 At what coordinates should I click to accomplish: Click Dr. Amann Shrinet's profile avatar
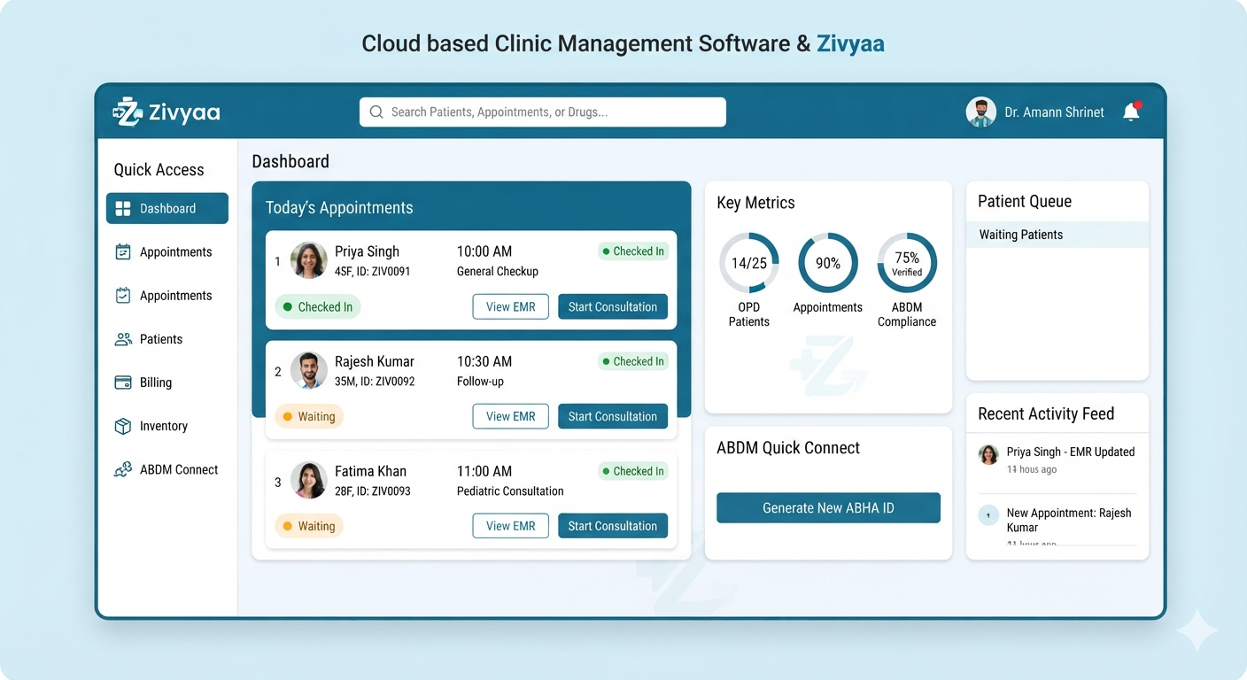[980, 112]
